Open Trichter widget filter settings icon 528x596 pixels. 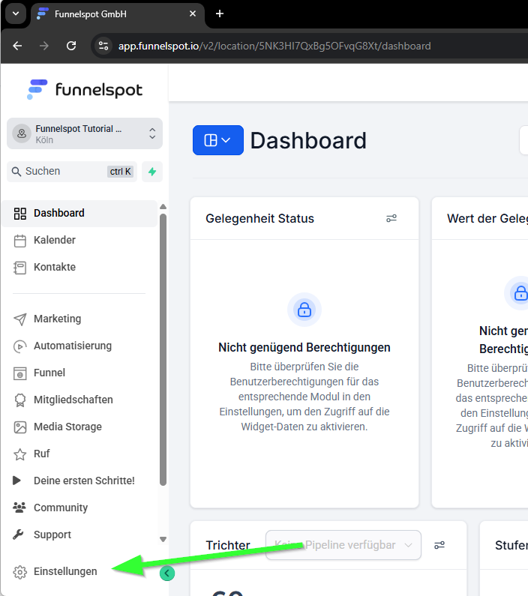pos(439,545)
